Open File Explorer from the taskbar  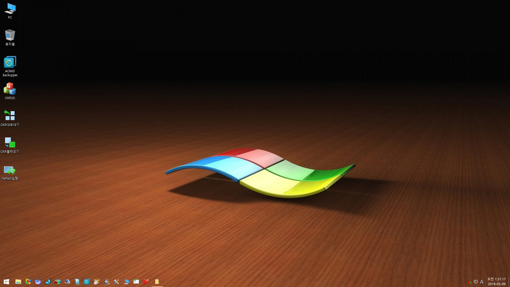click(x=18, y=282)
